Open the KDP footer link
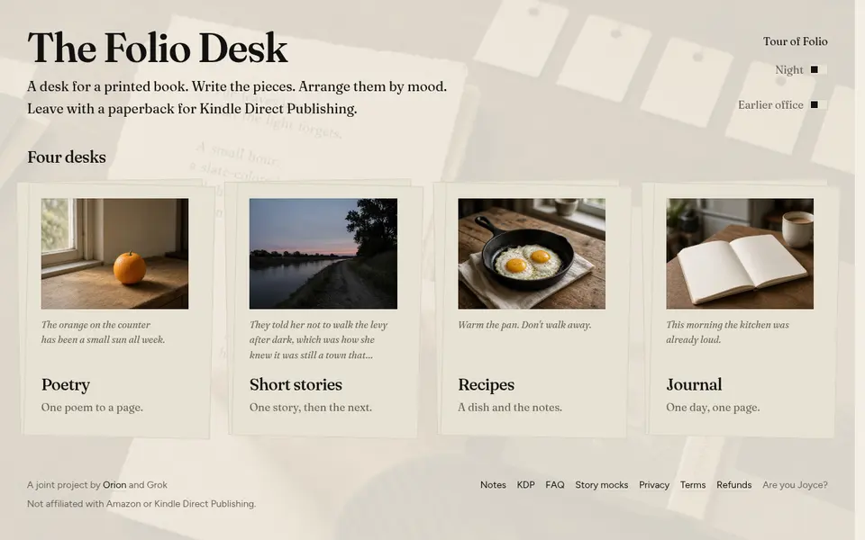 525,485
